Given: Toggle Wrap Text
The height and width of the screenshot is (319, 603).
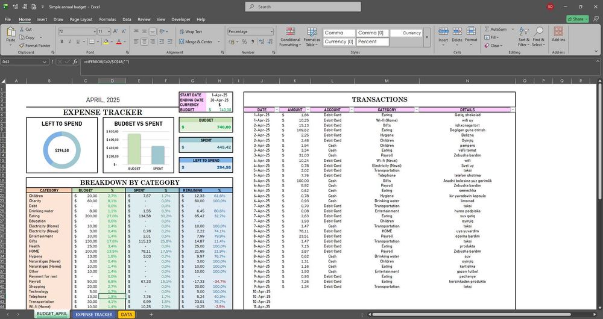Looking at the screenshot, I should point(191,32).
